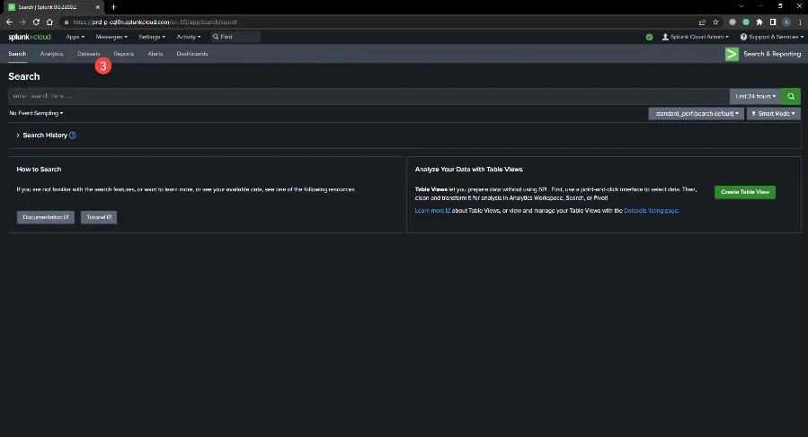The image size is (808, 437).
Task: Open the browser extensions puzzle icon
Action: tap(759, 22)
